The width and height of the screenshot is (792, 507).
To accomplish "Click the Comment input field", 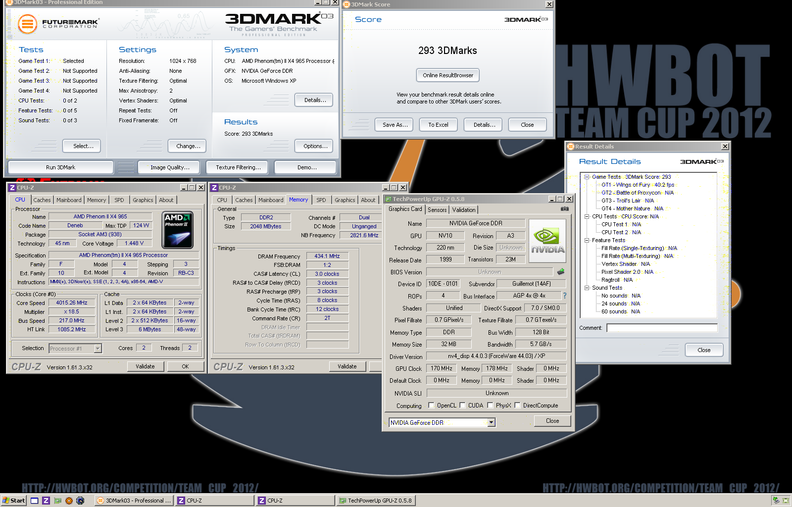I will coord(662,328).
